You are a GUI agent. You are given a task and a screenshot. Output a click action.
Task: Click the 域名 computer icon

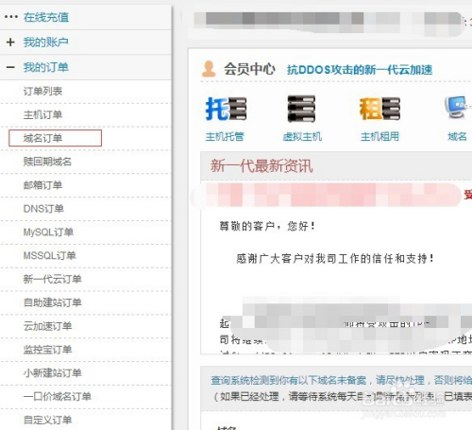coord(457,108)
